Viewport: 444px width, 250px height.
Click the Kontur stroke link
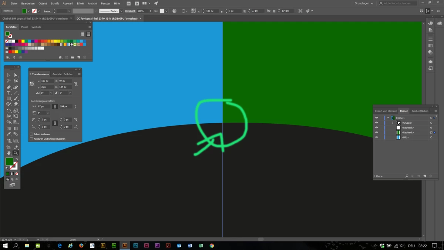point(47,11)
